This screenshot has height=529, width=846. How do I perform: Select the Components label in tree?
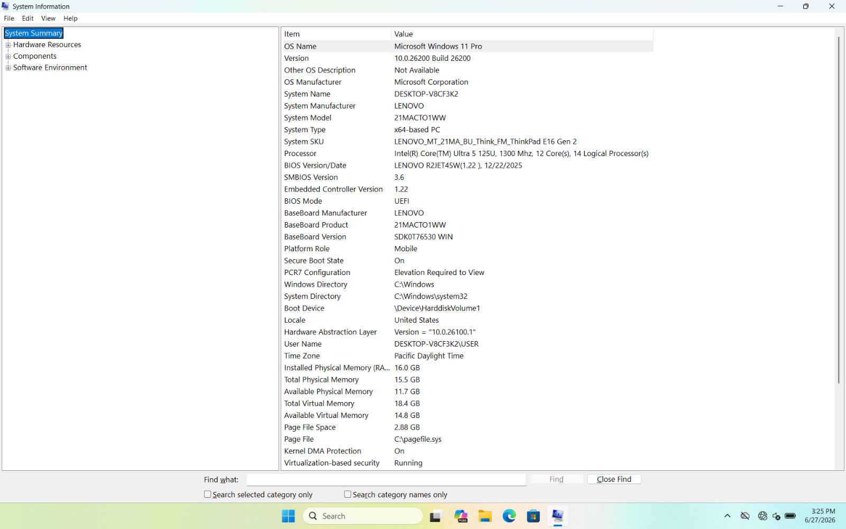pos(35,56)
